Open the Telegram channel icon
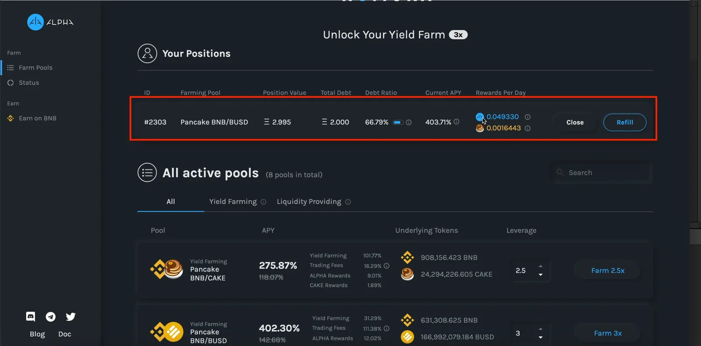The height and width of the screenshot is (346, 701). click(51, 317)
